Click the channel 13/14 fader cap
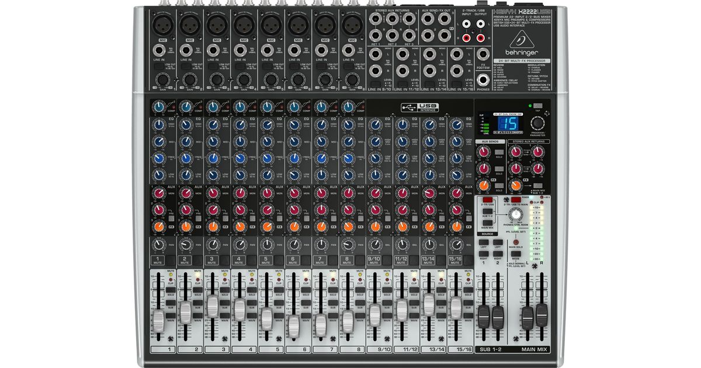The height and width of the screenshot is (368, 701). [429, 304]
